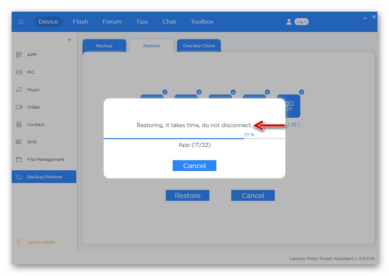Select File Management label in sidebar

[46, 159]
